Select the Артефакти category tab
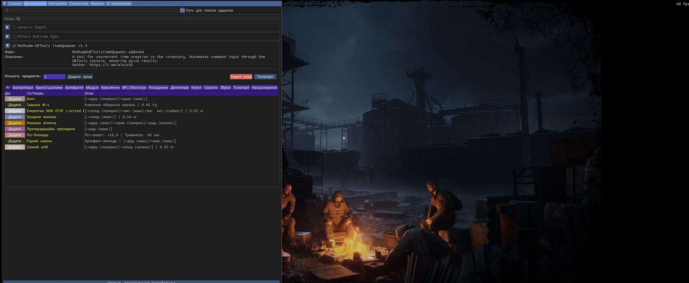Screen dimensions: 689x283 point(74,88)
